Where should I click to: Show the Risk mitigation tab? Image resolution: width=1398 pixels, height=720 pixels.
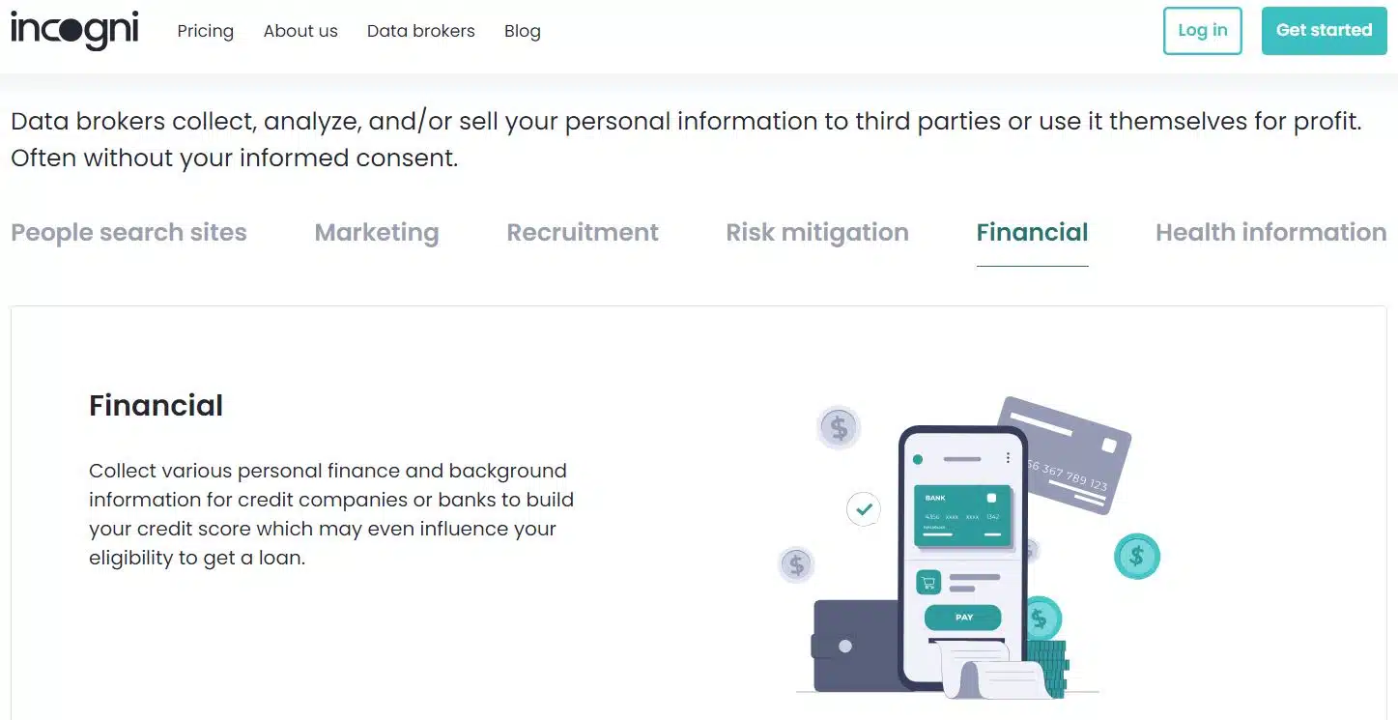817,233
